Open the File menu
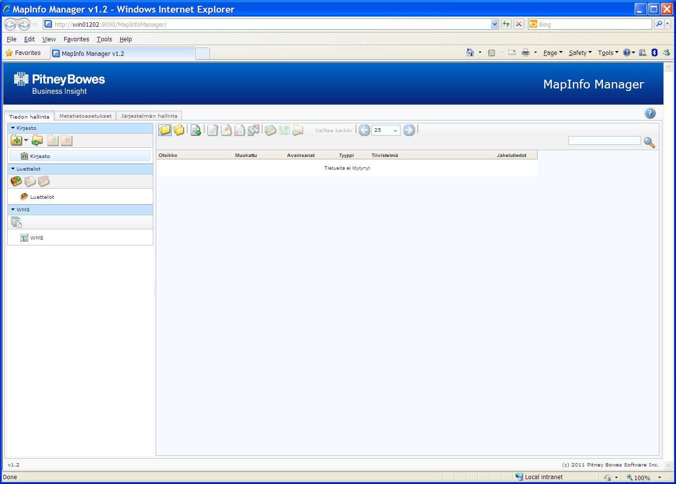Viewport: 676px width, 484px height. (x=12, y=39)
